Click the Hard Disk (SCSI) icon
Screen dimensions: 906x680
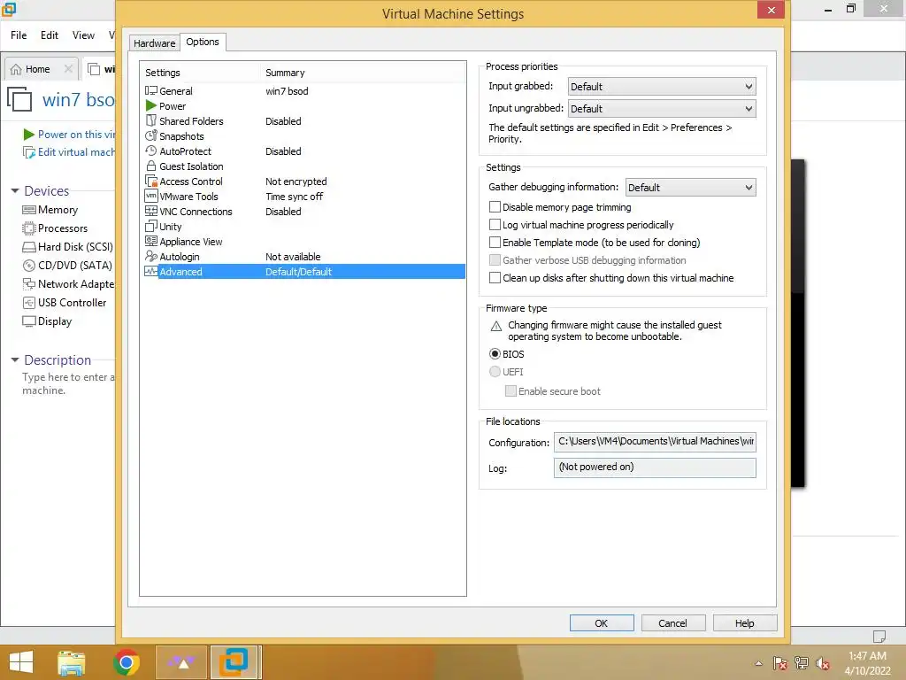click(x=29, y=247)
